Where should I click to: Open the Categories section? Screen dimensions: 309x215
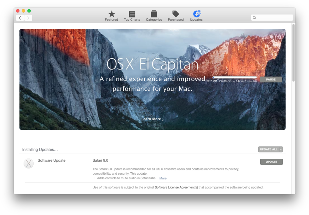pyautogui.click(x=154, y=15)
